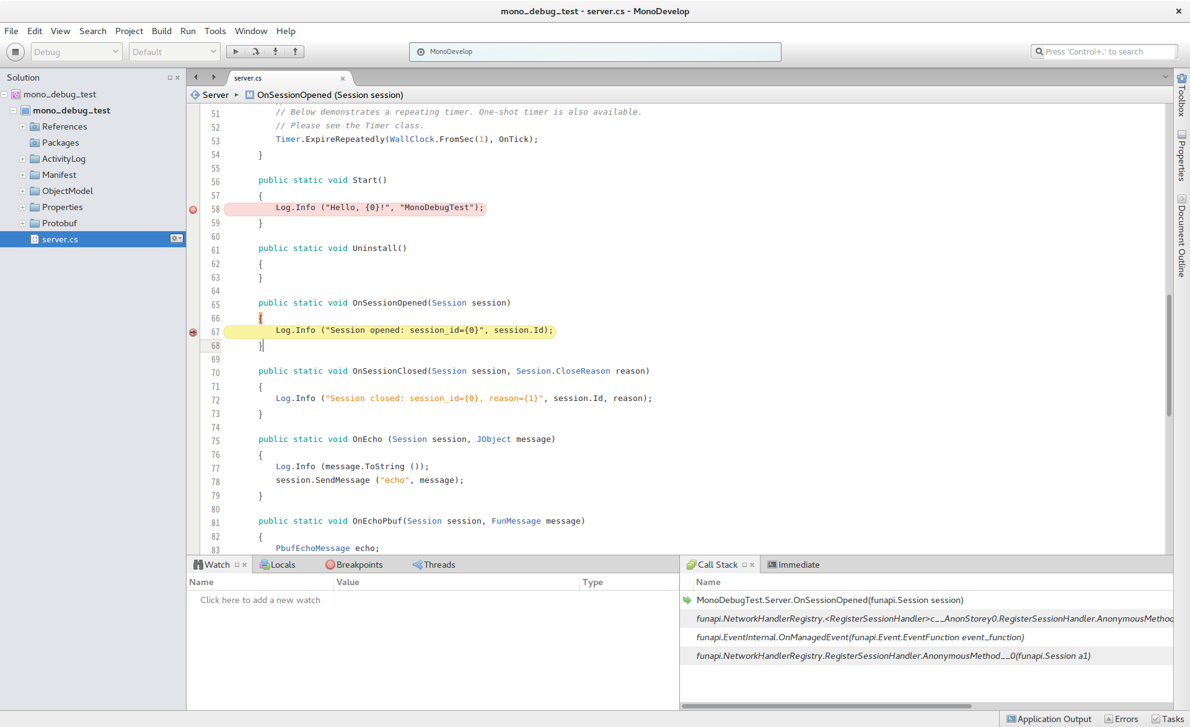Image resolution: width=1190 pixels, height=727 pixels.
Task: Open the Help menu
Action: [x=286, y=31]
